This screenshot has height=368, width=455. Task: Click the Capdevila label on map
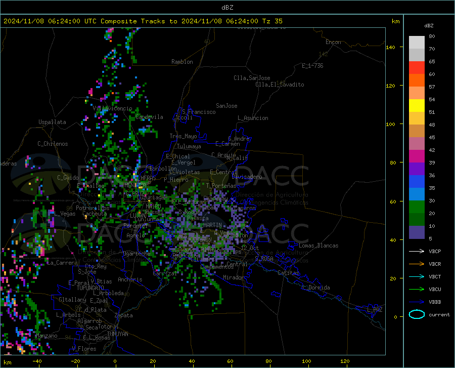tap(149, 117)
